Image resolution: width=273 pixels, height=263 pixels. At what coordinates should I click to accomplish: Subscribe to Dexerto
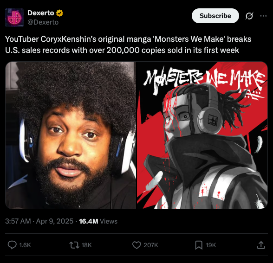(215, 16)
